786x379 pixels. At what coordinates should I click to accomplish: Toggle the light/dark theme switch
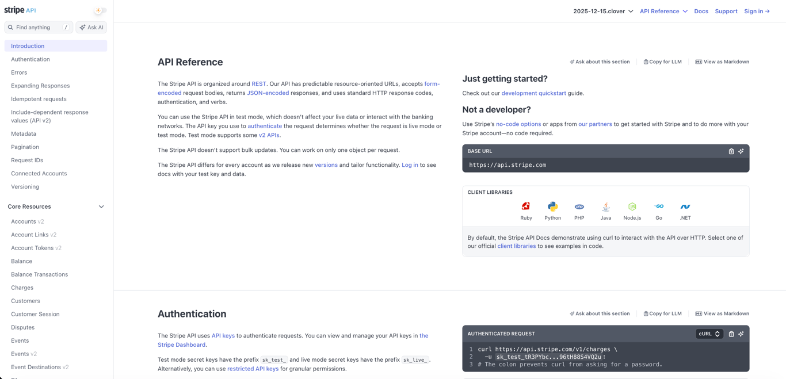(100, 10)
